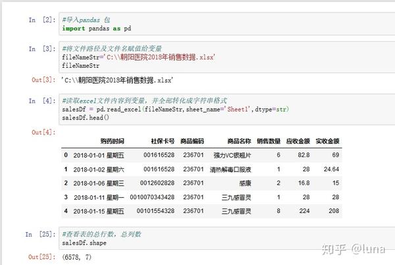Viewport: 395px width, 265px height.
Task: Click 三九感冒灵 in row 4
Action: (236, 212)
